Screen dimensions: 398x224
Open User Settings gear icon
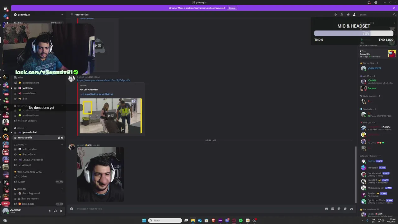61,211
